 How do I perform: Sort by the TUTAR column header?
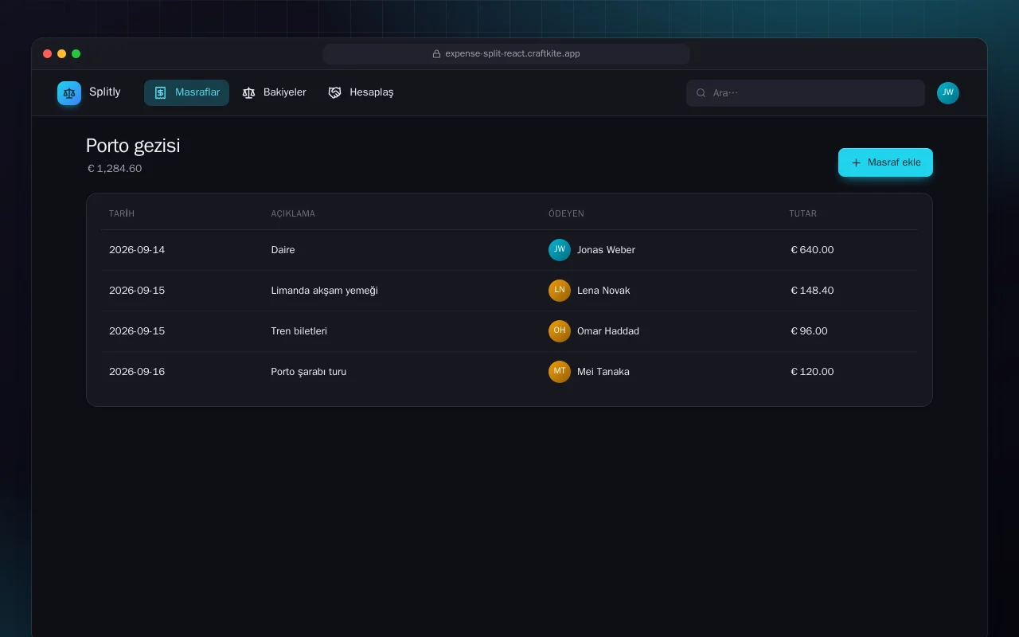pyautogui.click(x=802, y=213)
